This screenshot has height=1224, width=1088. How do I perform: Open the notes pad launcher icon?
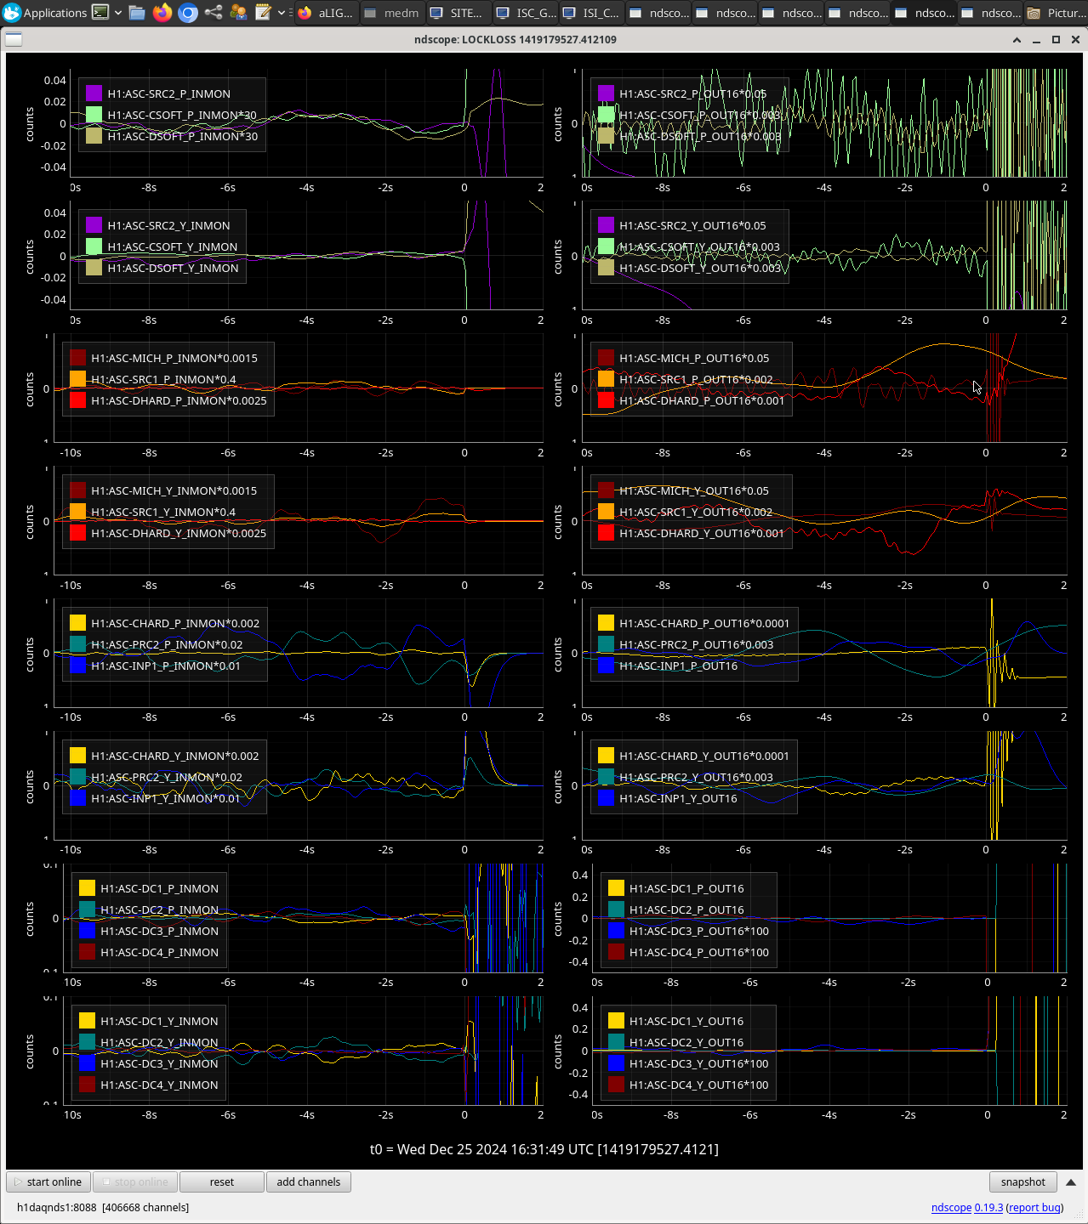pos(264,13)
